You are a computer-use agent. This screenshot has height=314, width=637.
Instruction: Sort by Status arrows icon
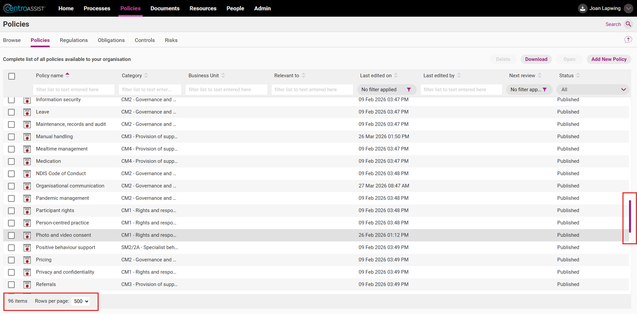(x=578, y=76)
